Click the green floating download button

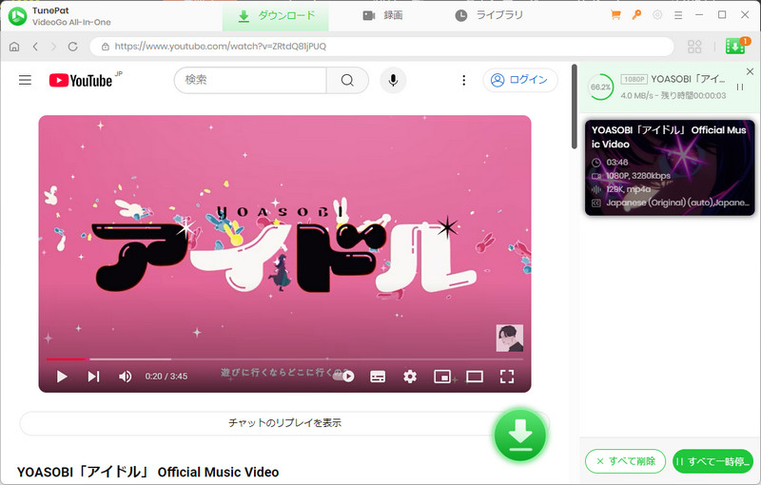pos(520,435)
